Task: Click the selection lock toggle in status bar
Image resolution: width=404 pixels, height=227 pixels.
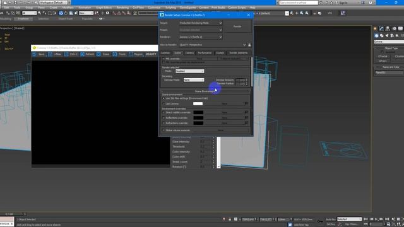Action: tap(230, 219)
